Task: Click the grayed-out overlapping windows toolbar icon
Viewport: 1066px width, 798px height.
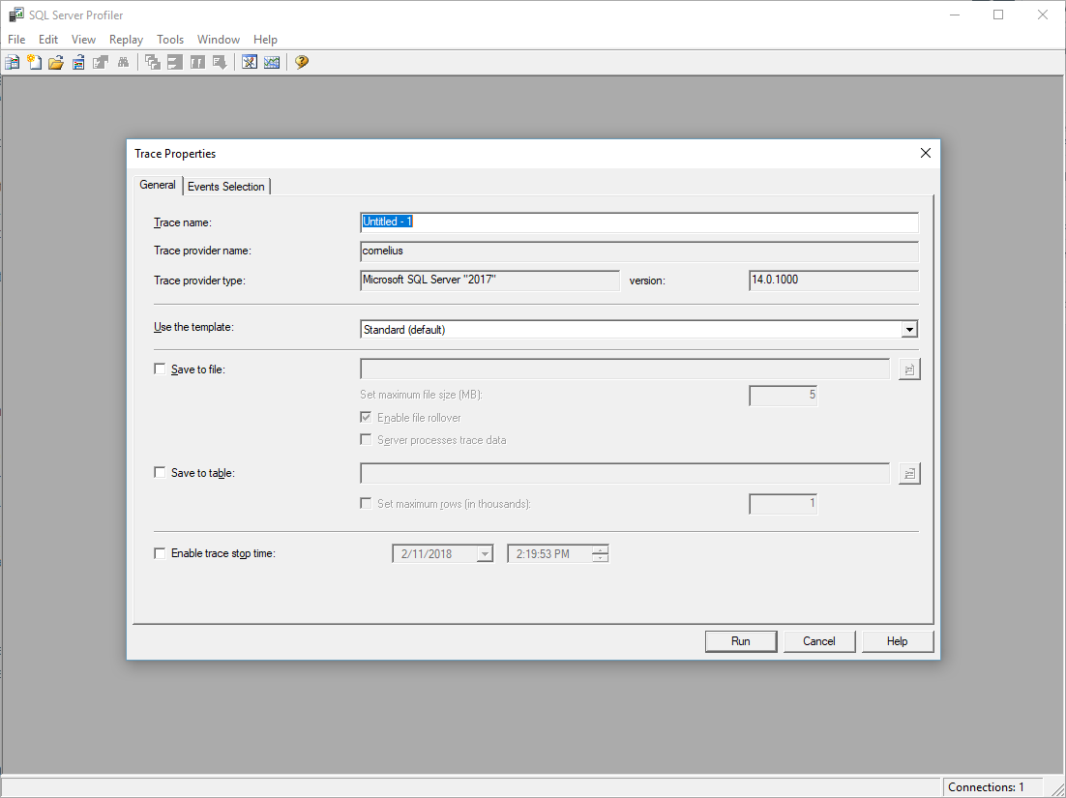Action: click(153, 63)
